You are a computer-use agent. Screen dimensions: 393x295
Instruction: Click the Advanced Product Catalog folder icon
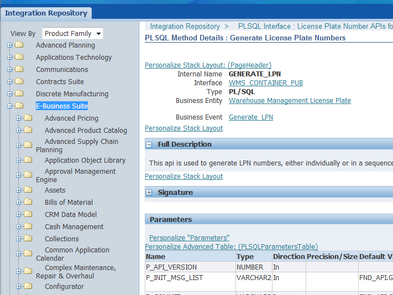click(28, 130)
